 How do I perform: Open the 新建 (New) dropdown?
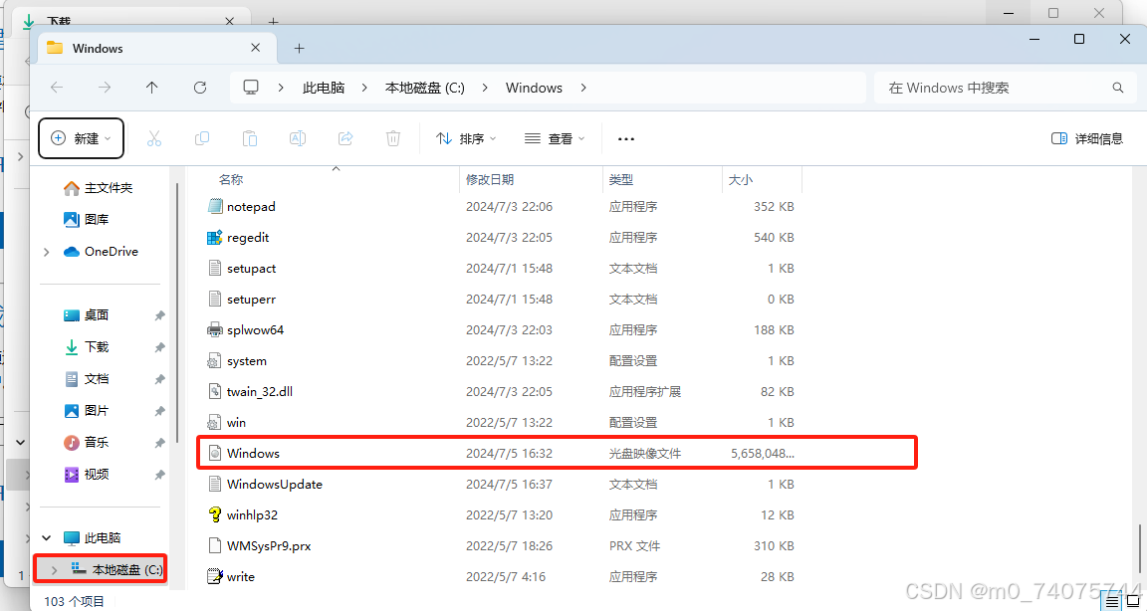pos(81,138)
